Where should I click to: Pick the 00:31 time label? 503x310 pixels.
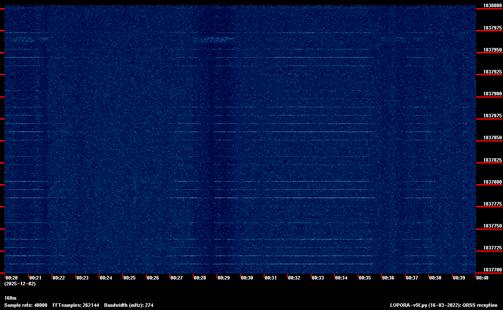pos(270,278)
